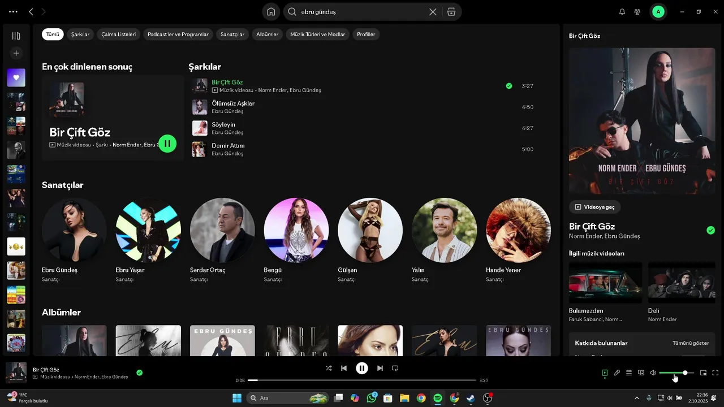Open the mini player icon
The height and width of the screenshot is (407, 724).
click(704, 373)
